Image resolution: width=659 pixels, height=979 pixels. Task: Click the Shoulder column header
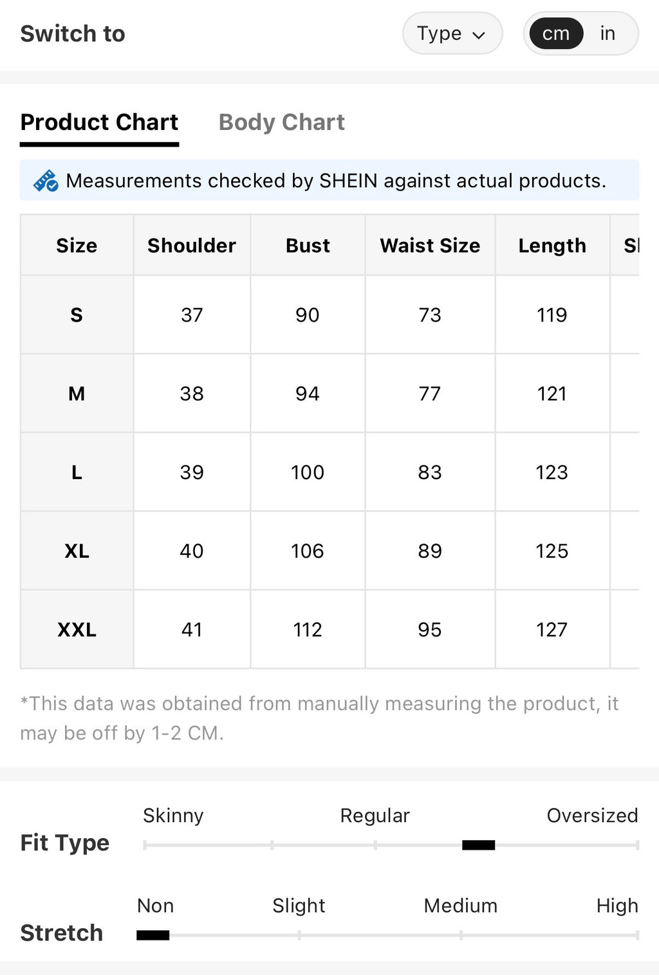point(192,246)
